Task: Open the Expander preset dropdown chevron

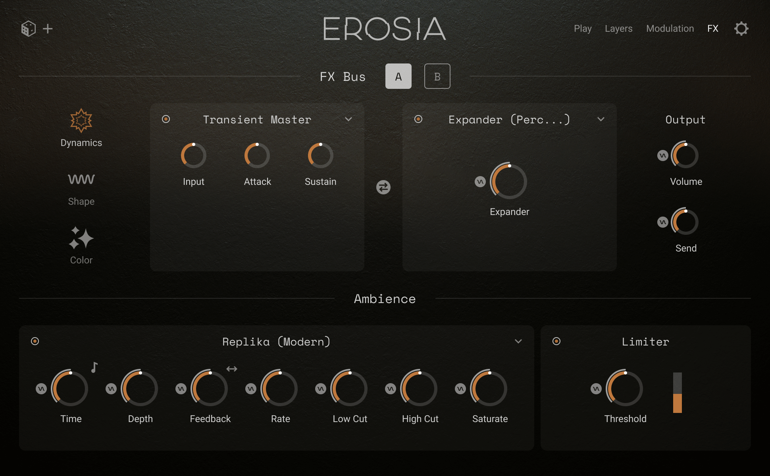Action: pos(601,119)
